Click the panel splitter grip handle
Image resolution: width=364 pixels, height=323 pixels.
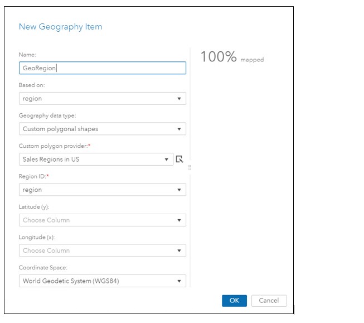point(190,167)
